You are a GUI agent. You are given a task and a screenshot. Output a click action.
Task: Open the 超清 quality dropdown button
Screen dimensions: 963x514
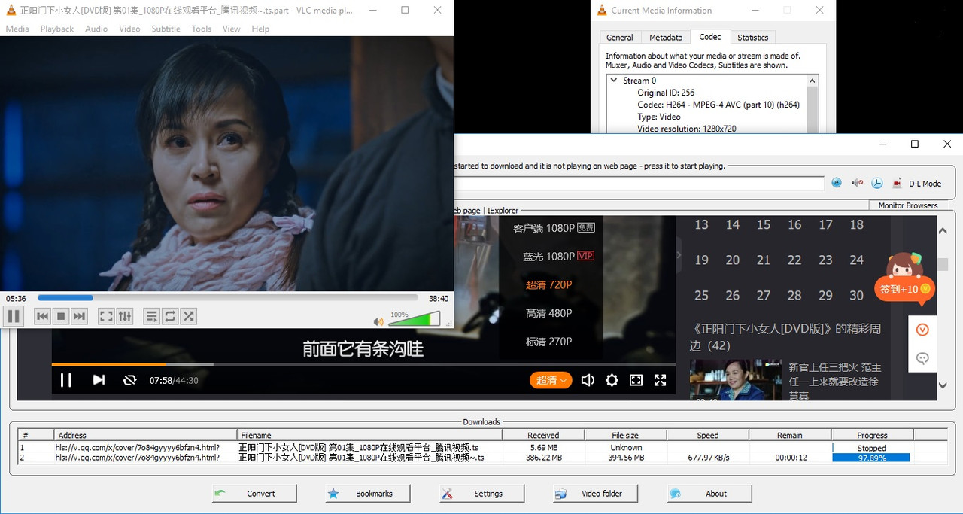(x=551, y=380)
